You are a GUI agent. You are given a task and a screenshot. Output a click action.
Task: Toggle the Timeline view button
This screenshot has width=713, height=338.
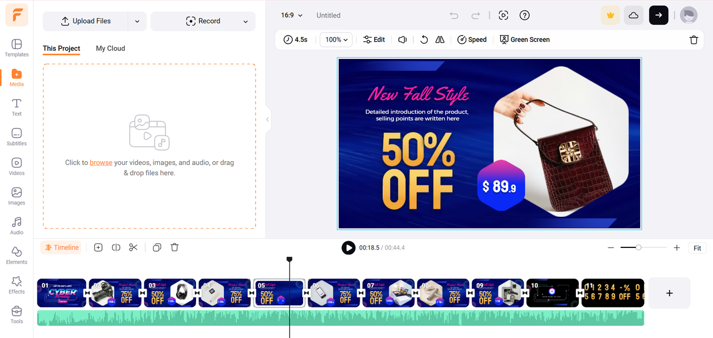[61, 247]
